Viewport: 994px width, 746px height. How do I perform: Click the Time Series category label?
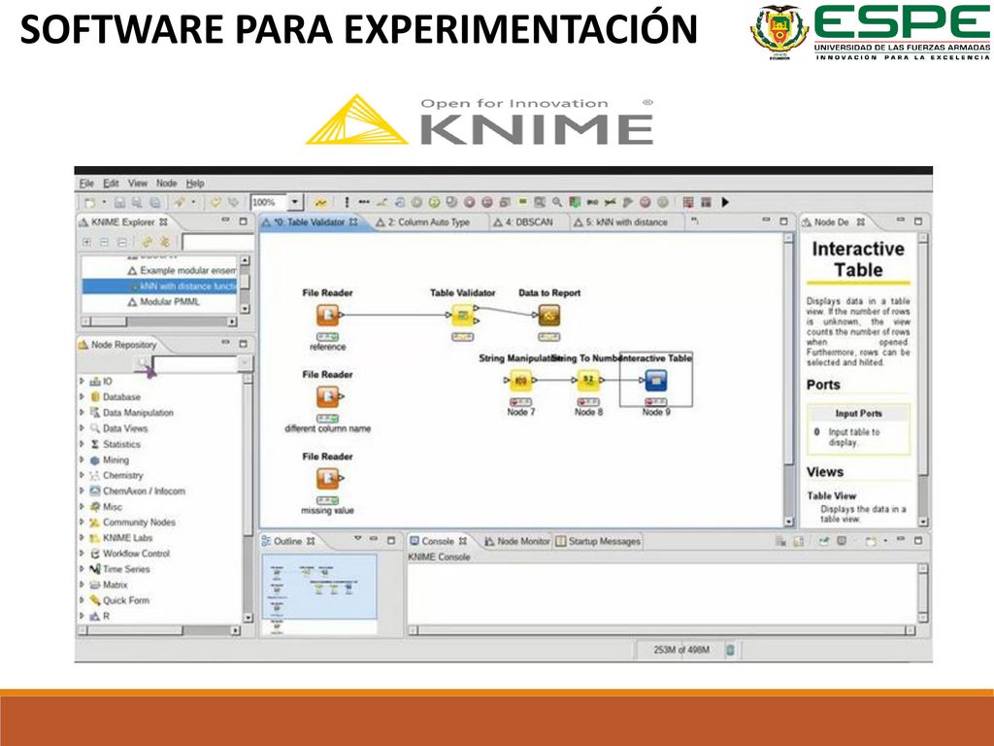click(126, 569)
